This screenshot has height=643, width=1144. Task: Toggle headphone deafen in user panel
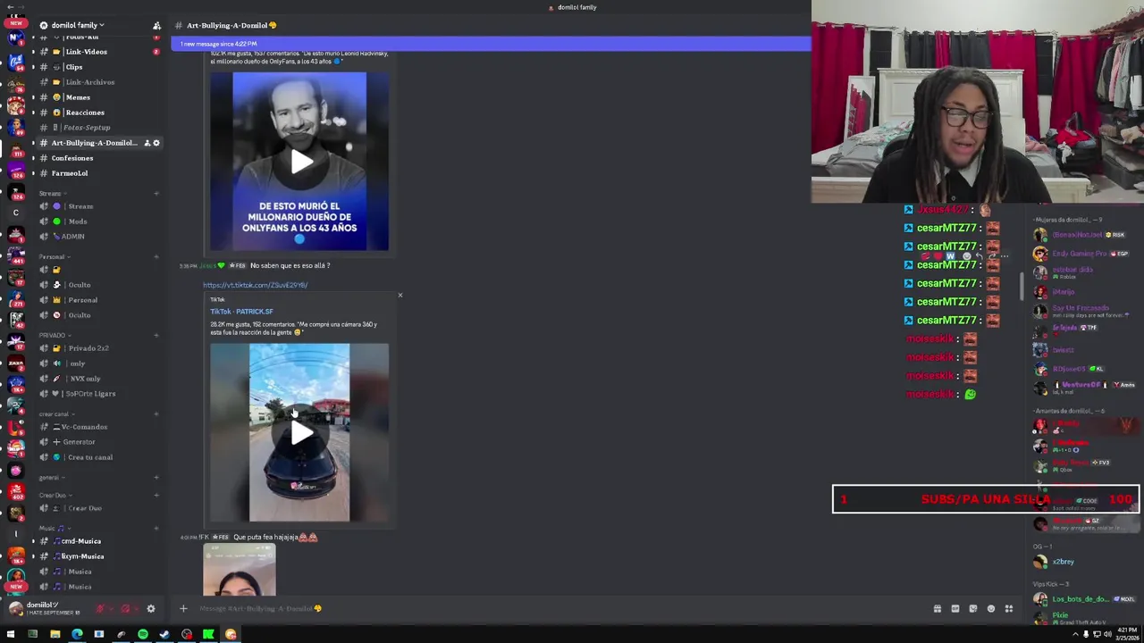point(125,609)
